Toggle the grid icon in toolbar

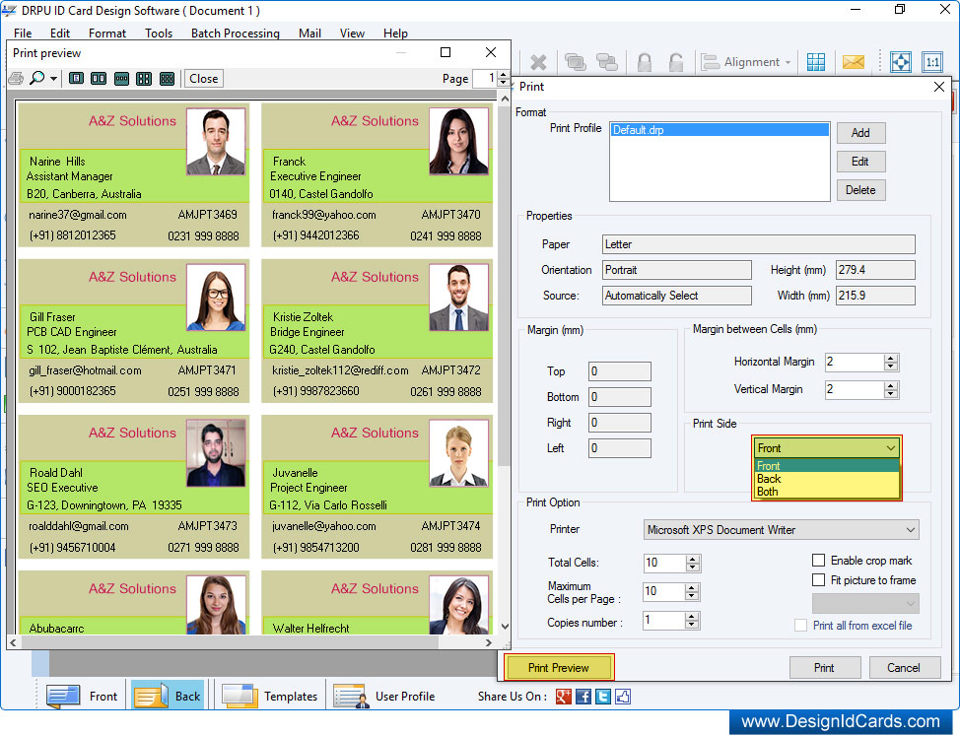pos(815,62)
